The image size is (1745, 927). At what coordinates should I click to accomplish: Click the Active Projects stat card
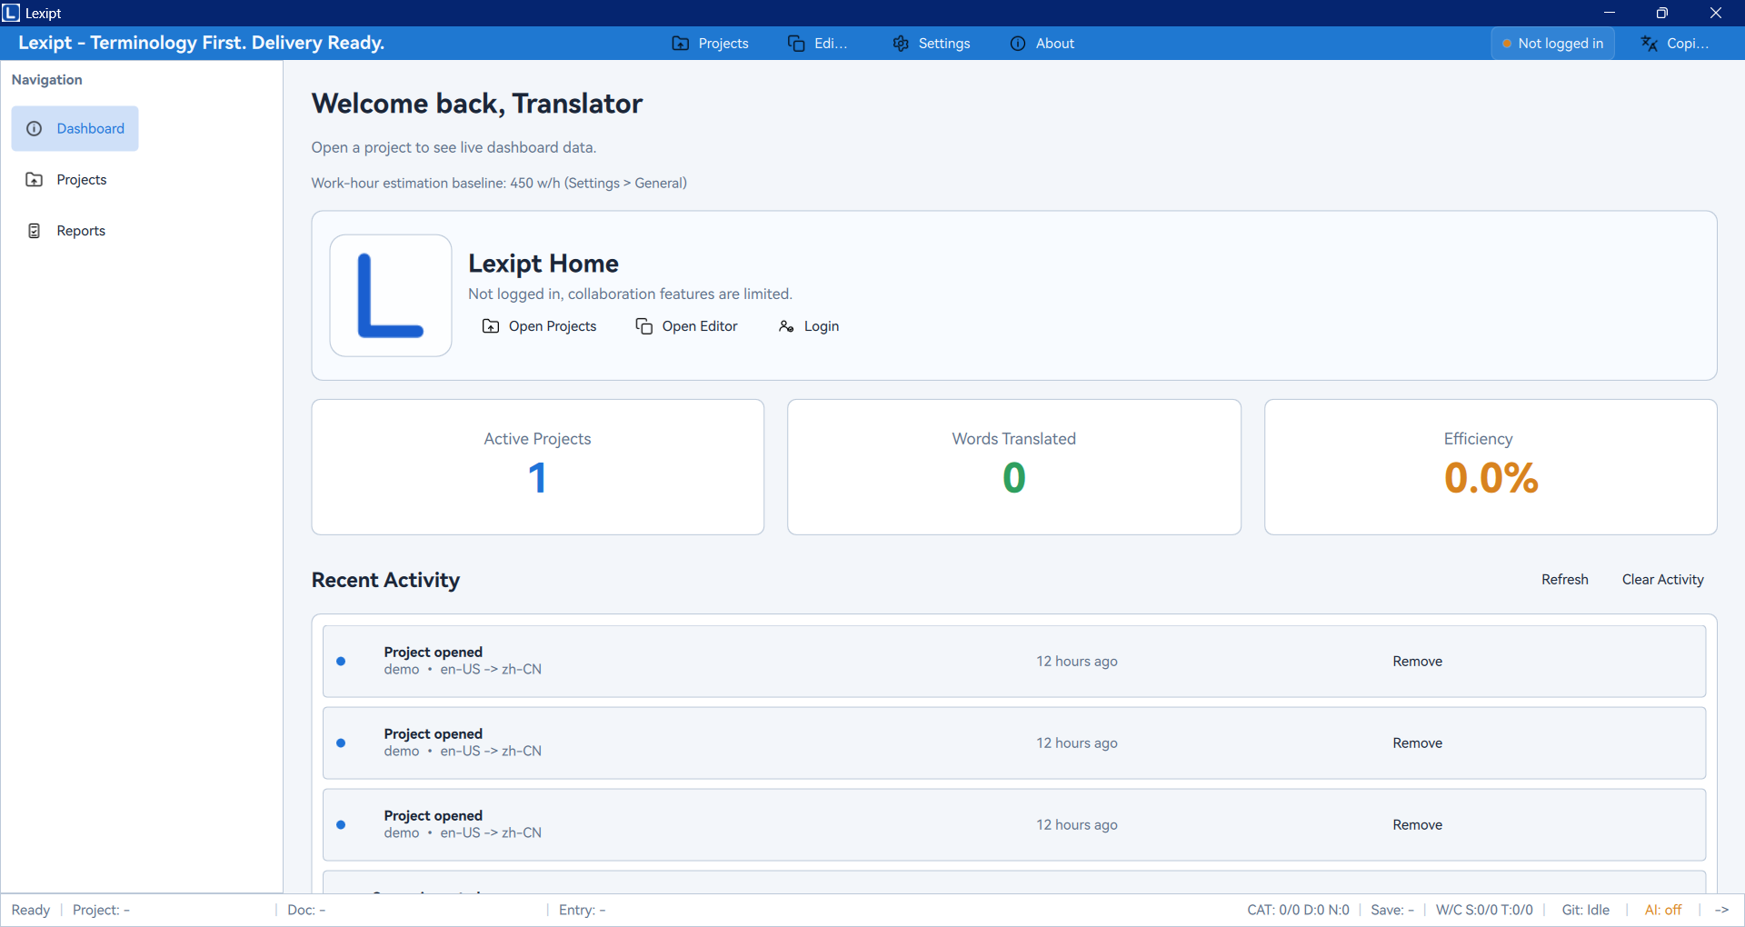click(x=537, y=467)
